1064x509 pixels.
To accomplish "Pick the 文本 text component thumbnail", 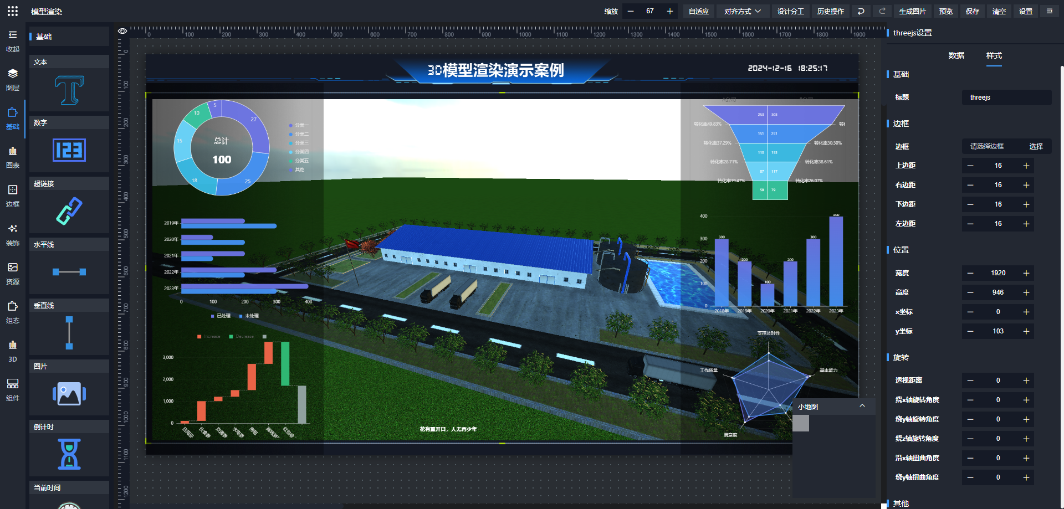I will [x=69, y=90].
